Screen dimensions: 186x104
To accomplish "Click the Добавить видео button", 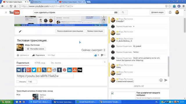I will (158, 12).
